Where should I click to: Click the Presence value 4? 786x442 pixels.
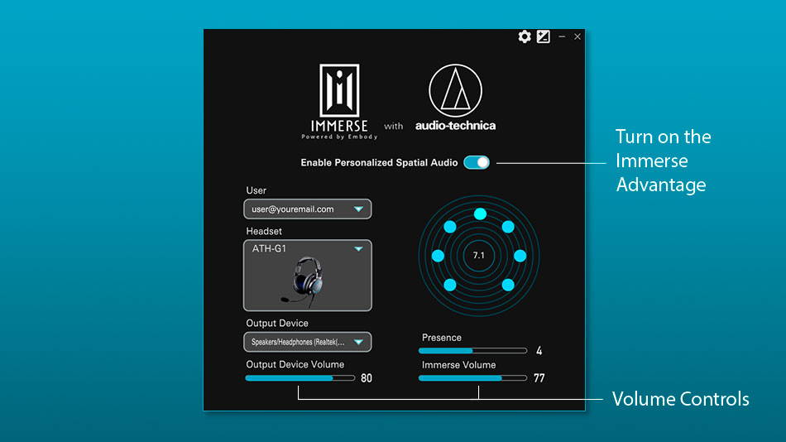point(539,351)
